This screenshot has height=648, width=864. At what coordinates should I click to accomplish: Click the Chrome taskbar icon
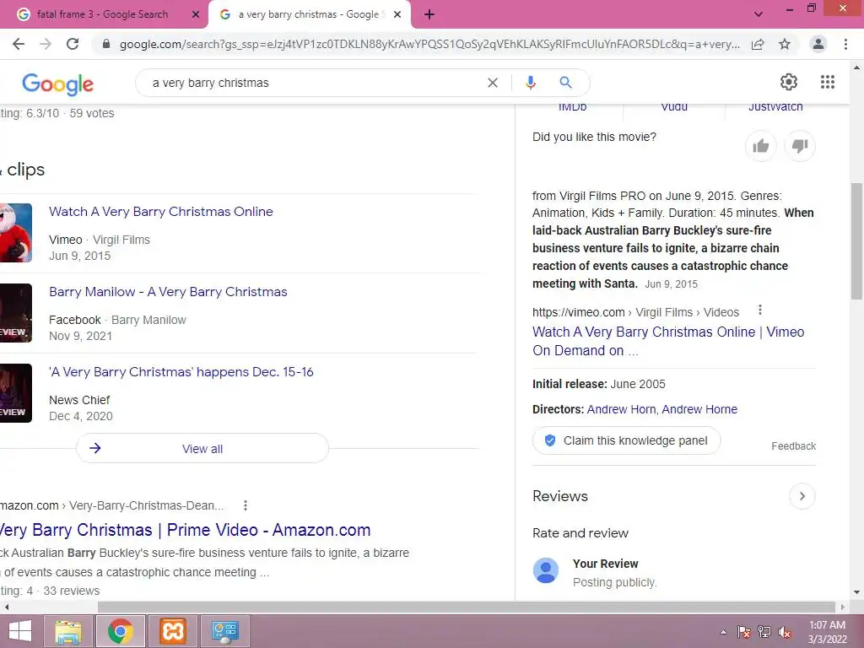[x=120, y=631]
